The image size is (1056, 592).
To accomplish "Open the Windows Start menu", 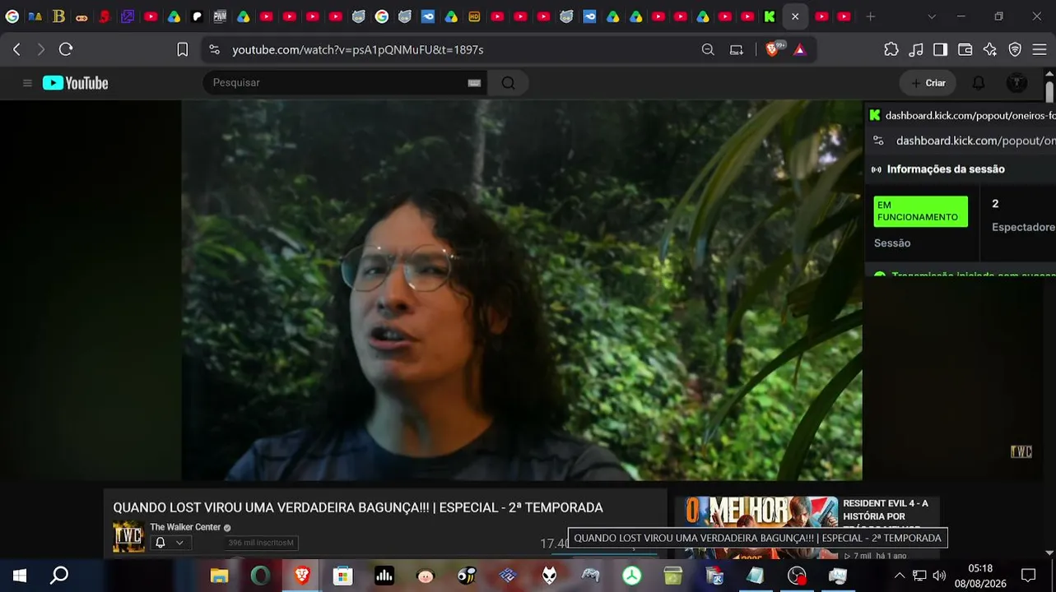I will [20, 576].
